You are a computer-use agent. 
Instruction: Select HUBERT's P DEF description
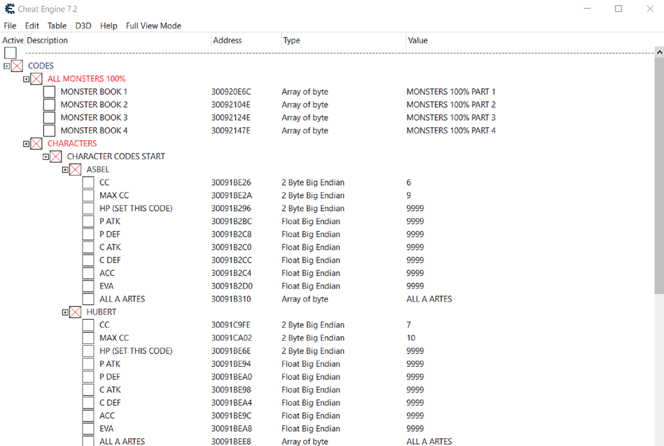110,377
